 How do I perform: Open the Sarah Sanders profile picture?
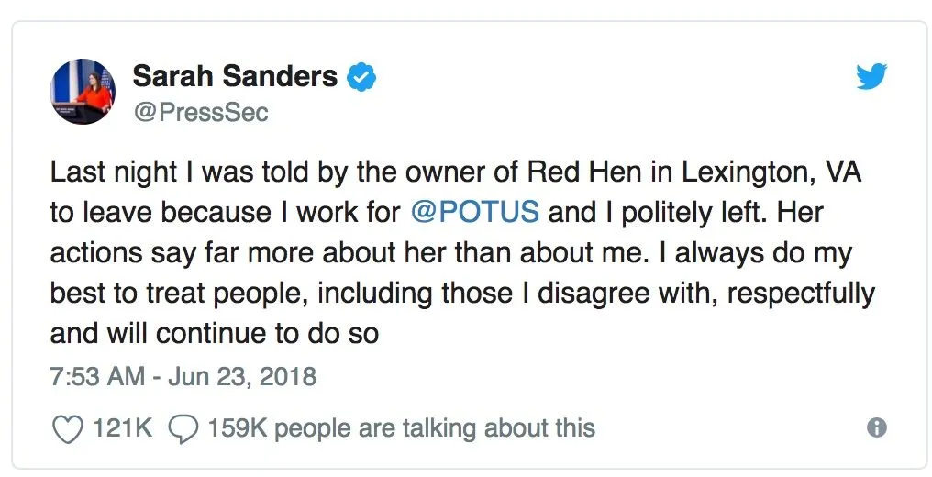click(81, 92)
